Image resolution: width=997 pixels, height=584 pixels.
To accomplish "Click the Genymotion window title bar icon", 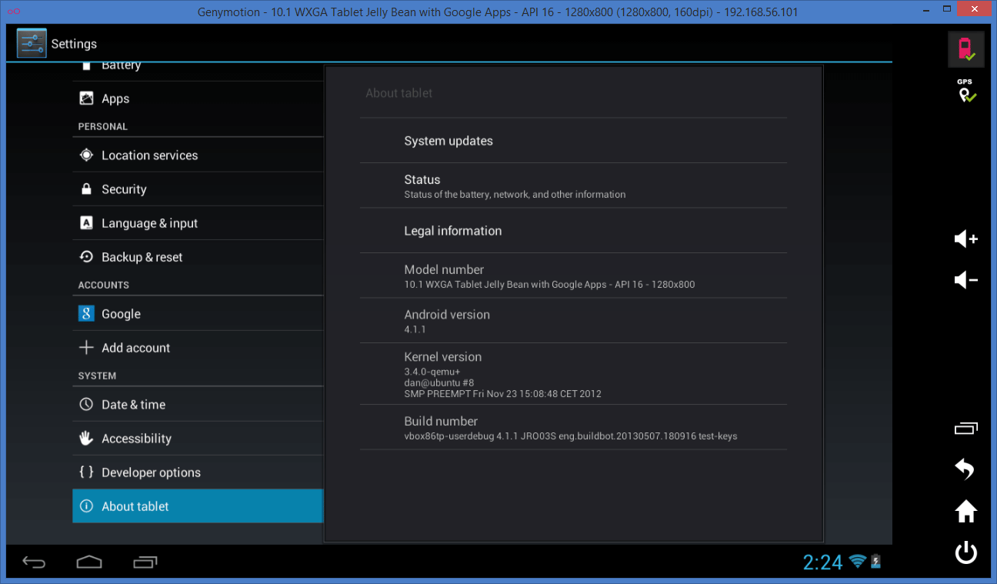I will tap(13, 12).
